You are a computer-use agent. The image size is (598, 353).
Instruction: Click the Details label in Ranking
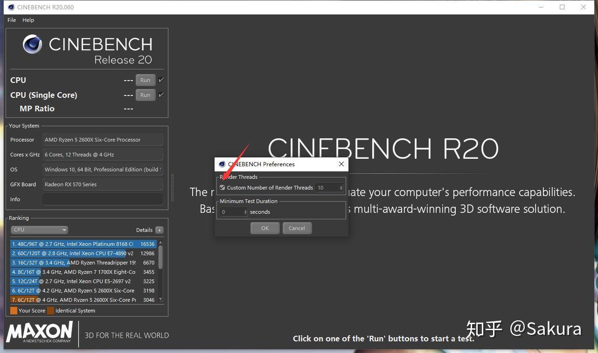[x=144, y=230]
